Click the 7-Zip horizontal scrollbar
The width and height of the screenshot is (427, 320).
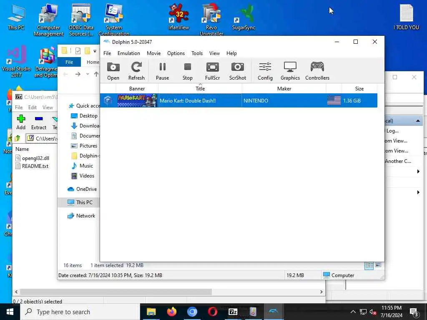[116, 292]
